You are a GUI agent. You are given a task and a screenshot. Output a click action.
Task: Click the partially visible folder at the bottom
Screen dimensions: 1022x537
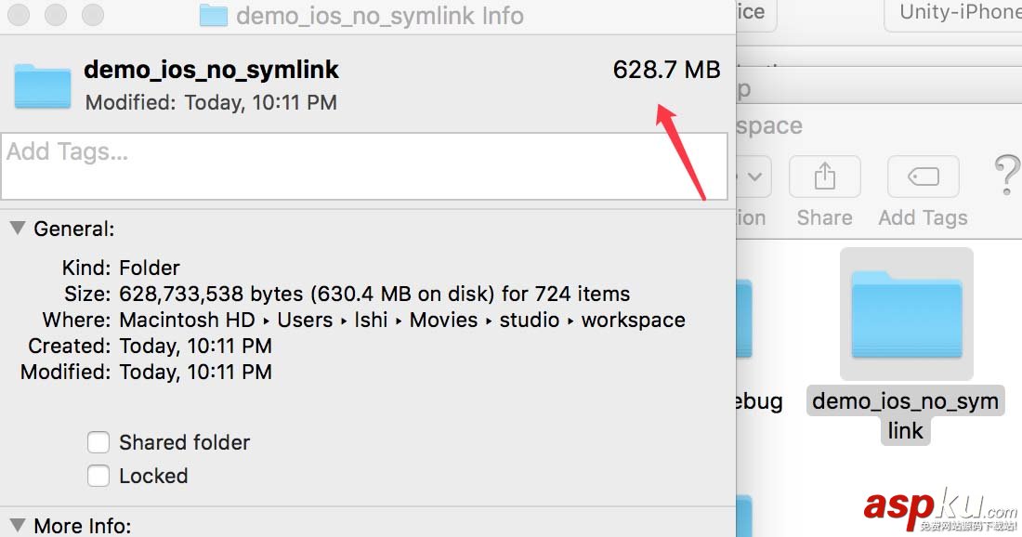[x=744, y=517]
